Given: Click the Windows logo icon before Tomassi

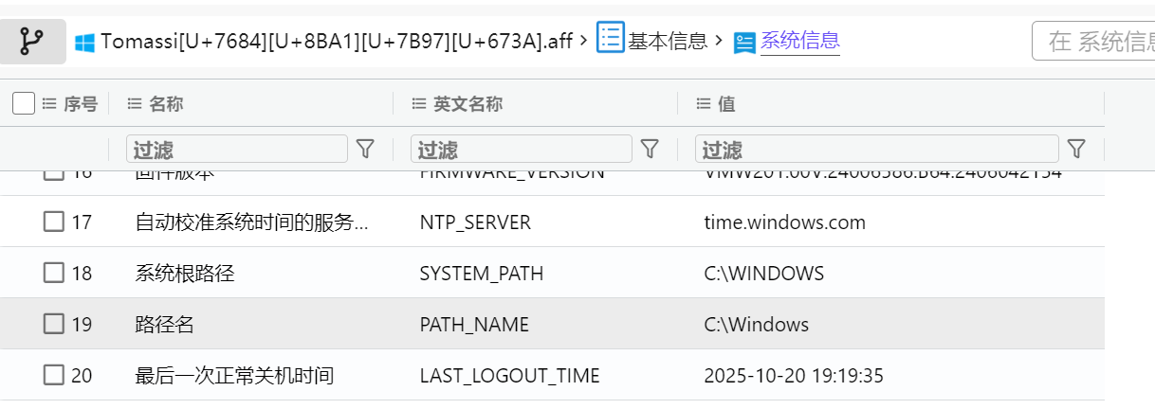Looking at the screenshot, I should [x=85, y=42].
